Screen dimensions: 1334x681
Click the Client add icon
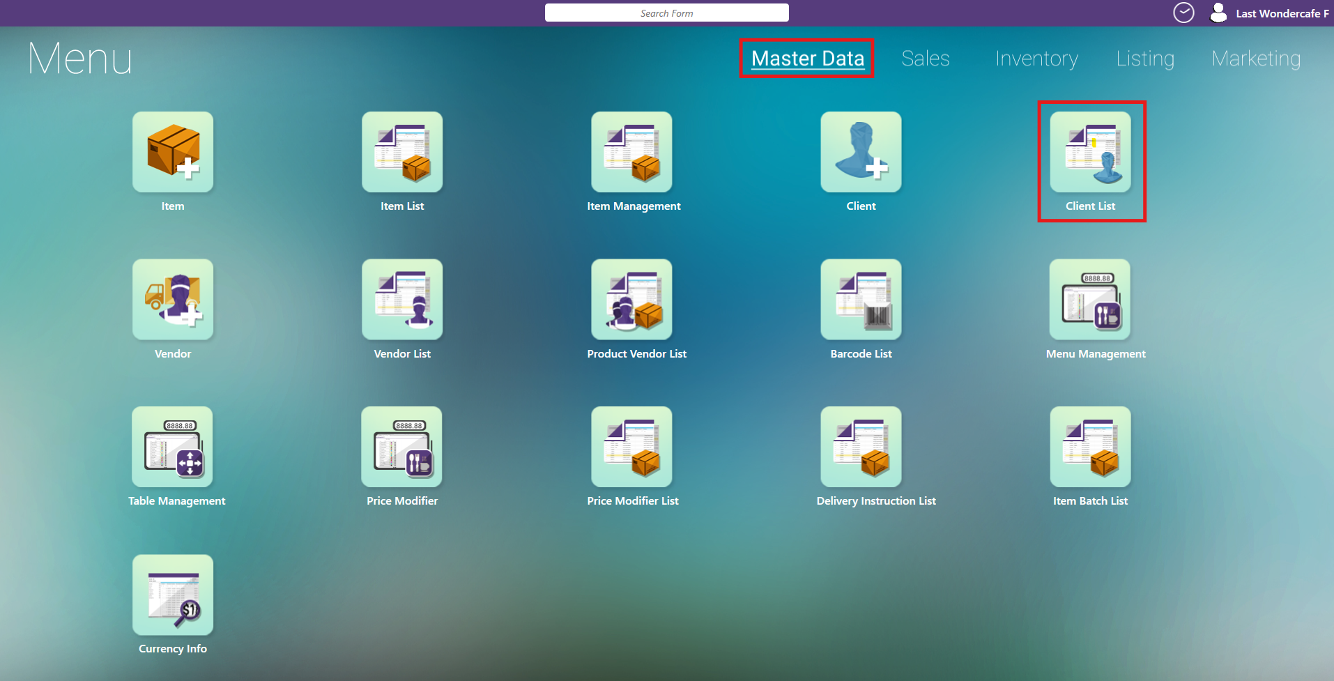pyautogui.click(x=861, y=153)
